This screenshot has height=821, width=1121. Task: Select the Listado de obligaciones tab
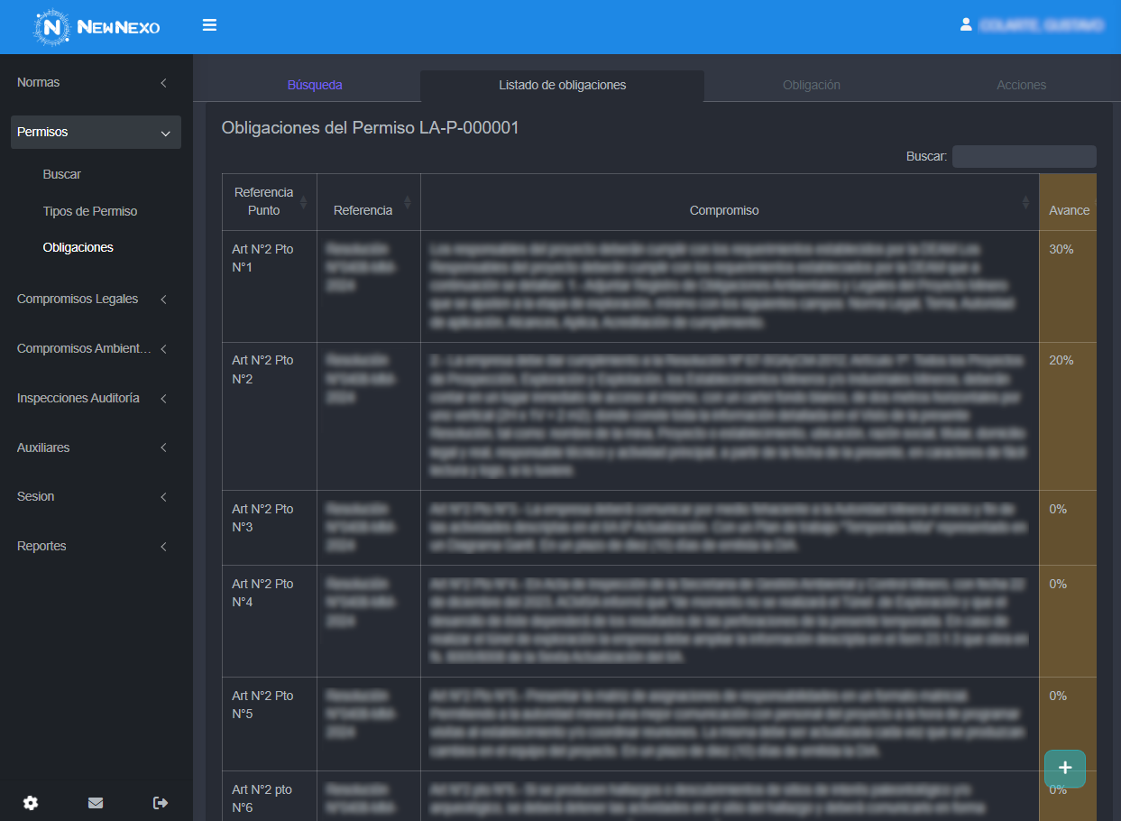(562, 85)
